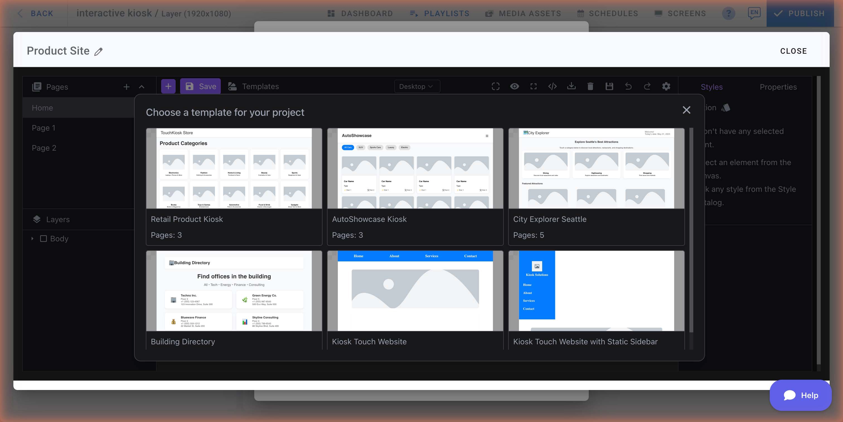Open the editor settings gear
The width and height of the screenshot is (843, 422).
tap(666, 86)
